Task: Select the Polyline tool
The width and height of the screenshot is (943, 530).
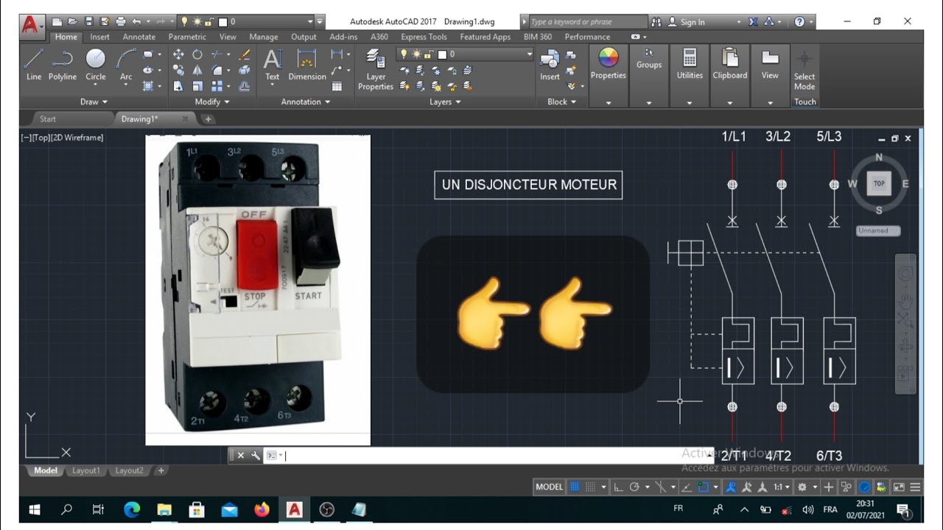Action: tap(63, 65)
